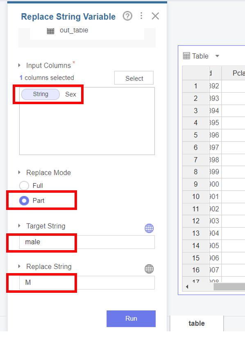Open the three-dot more options menu
Image resolution: width=245 pixels, height=342 pixels.
141,16
